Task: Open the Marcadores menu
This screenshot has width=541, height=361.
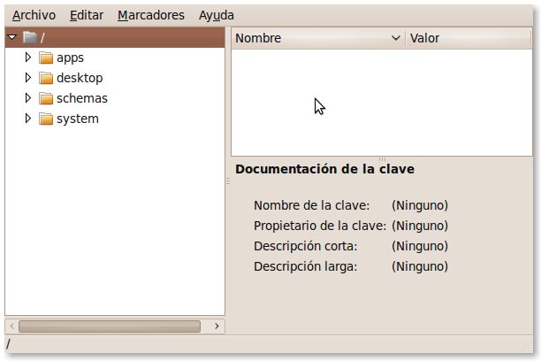Action: [151, 15]
